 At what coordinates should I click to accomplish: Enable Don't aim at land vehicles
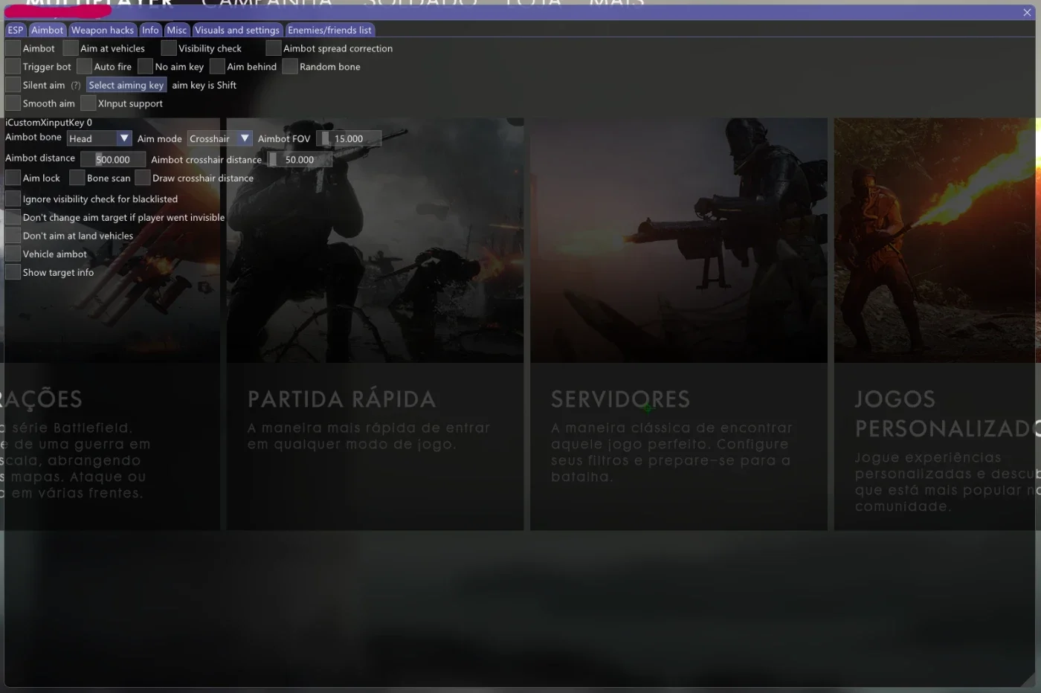point(13,236)
